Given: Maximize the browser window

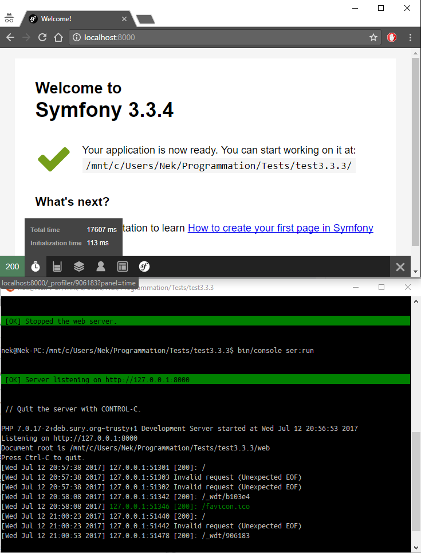Looking at the screenshot, I should coord(381,8).
